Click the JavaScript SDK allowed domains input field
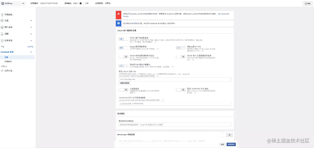 pos(175,104)
